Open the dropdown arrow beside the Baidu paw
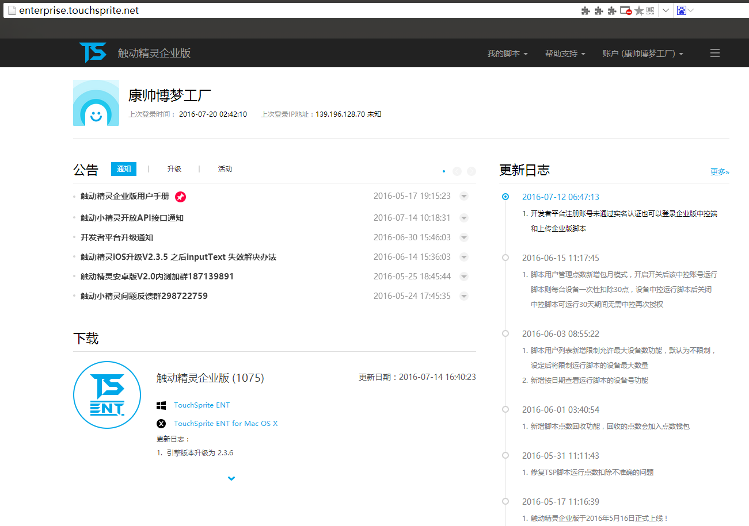This screenshot has height=526, width=749. click(x=691, y=10)
